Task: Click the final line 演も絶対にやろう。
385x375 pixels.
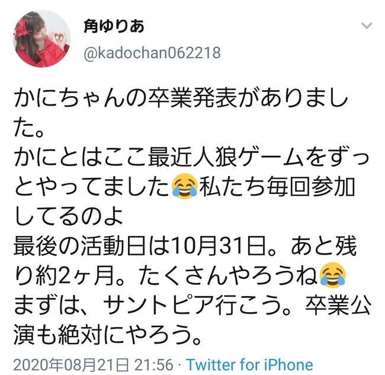Action: click(108, 335)
